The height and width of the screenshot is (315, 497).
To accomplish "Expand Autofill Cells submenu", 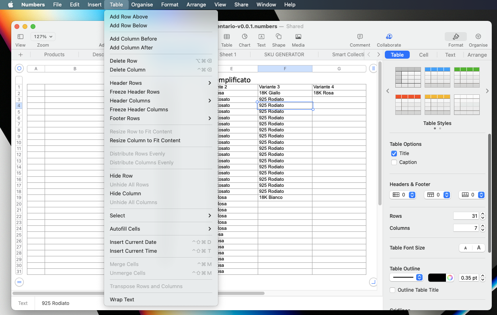I will tap(161, 229).
